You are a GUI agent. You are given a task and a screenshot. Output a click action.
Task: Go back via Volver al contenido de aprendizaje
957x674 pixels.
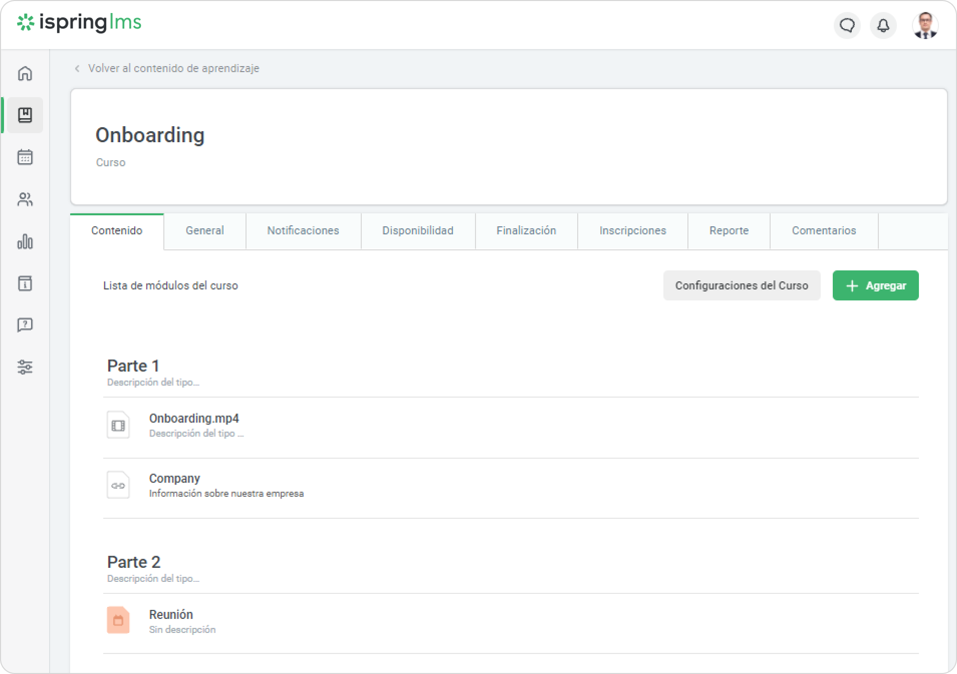[x=173, y=69]
